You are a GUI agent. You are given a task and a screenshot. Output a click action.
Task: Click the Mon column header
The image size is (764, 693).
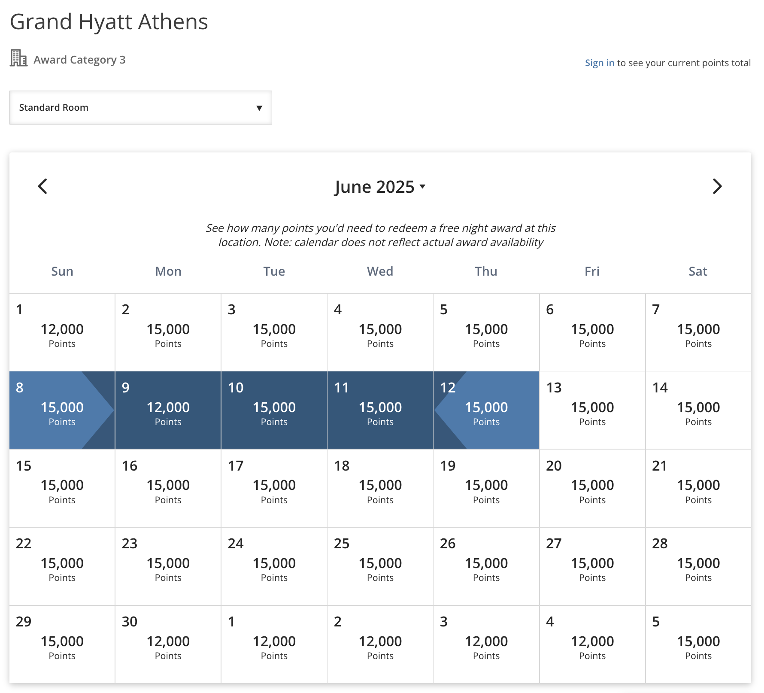click(168, 271)
